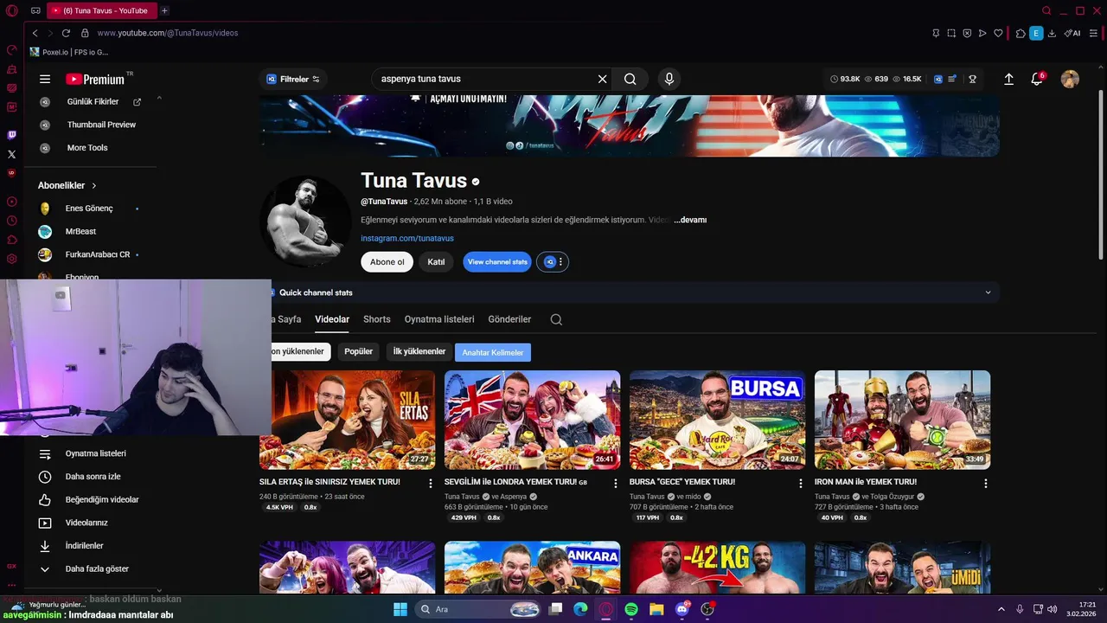Image resolution: width=1107 pixels, height=623 pixels.
Task: Open BURSA GECE YEMEK TURU thumbnail
Action: click(x=717, y=420)
